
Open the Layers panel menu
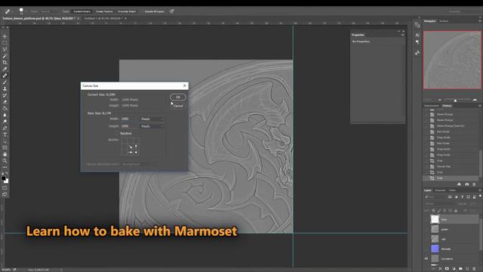click(480, 190)
